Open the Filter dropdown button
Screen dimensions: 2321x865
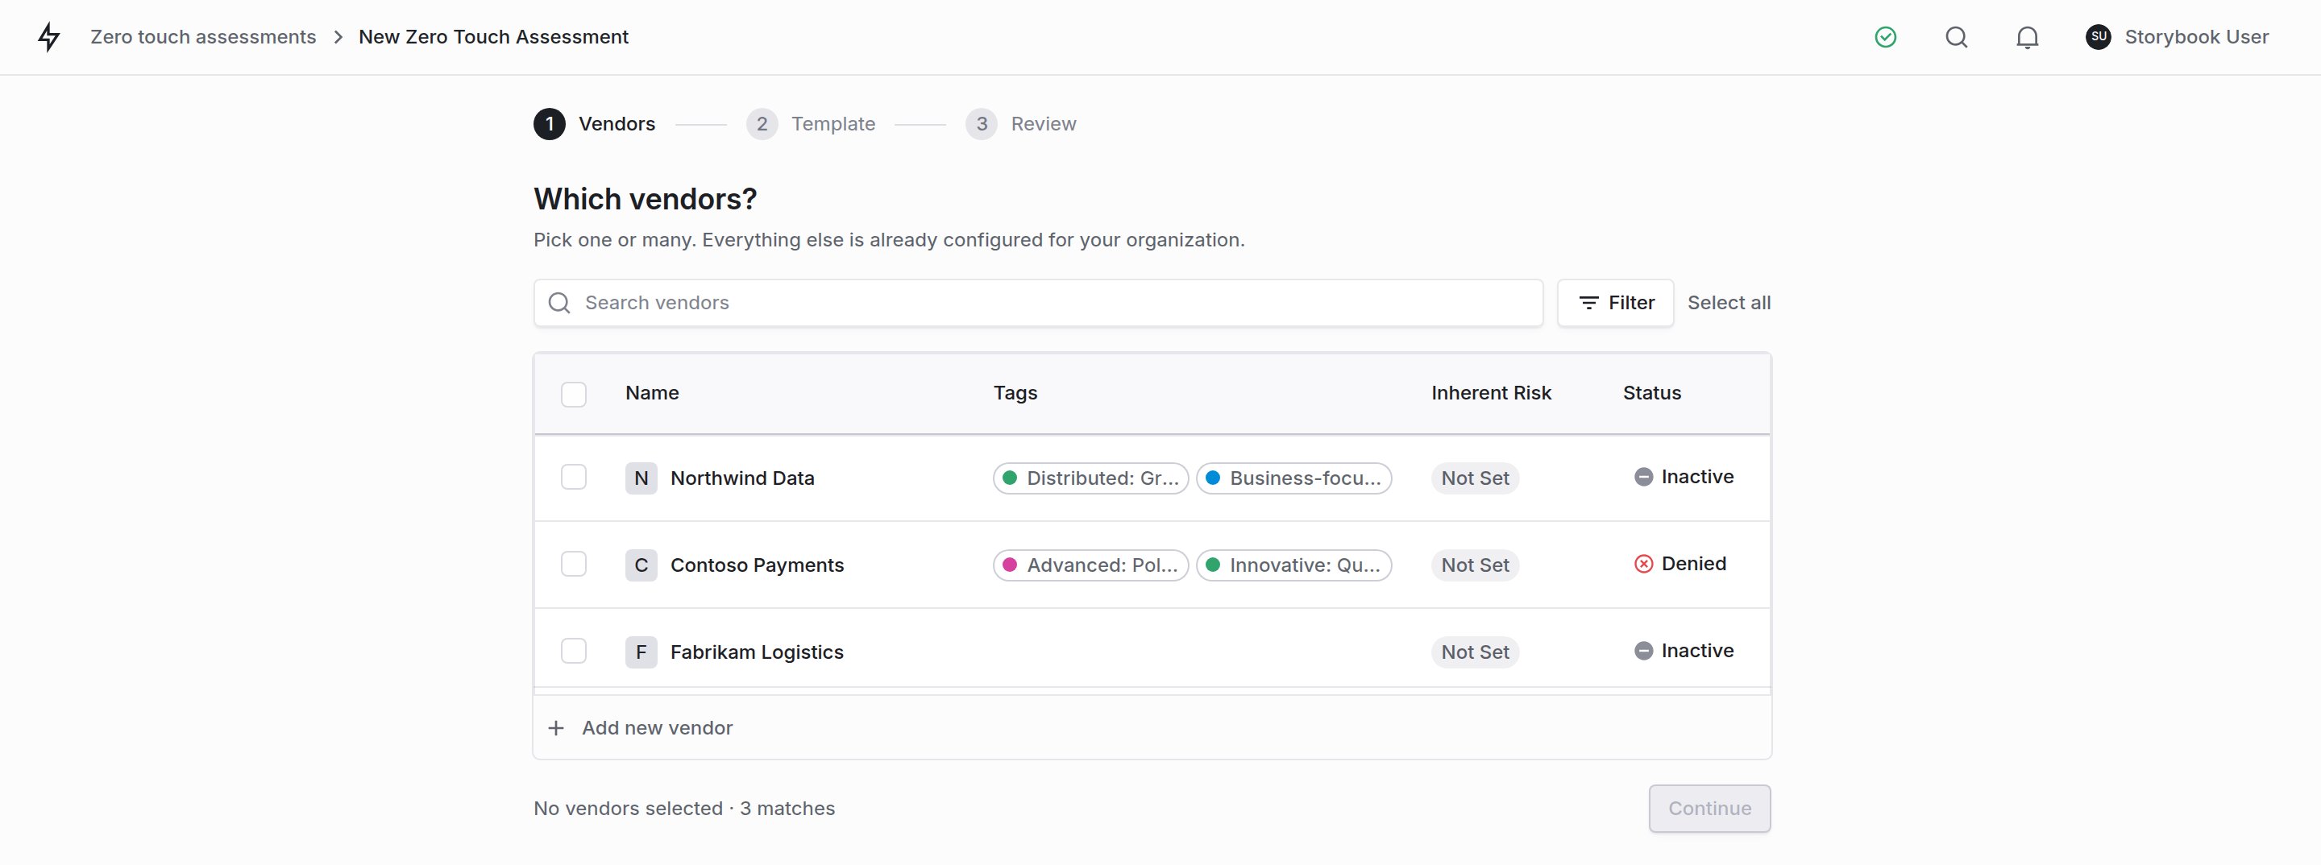[x=1616, y=304]
